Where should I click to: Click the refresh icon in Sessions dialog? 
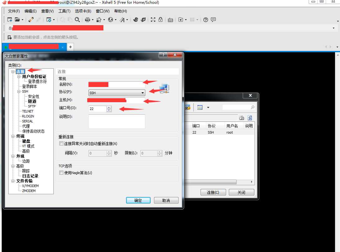click(x=250, y=118)
